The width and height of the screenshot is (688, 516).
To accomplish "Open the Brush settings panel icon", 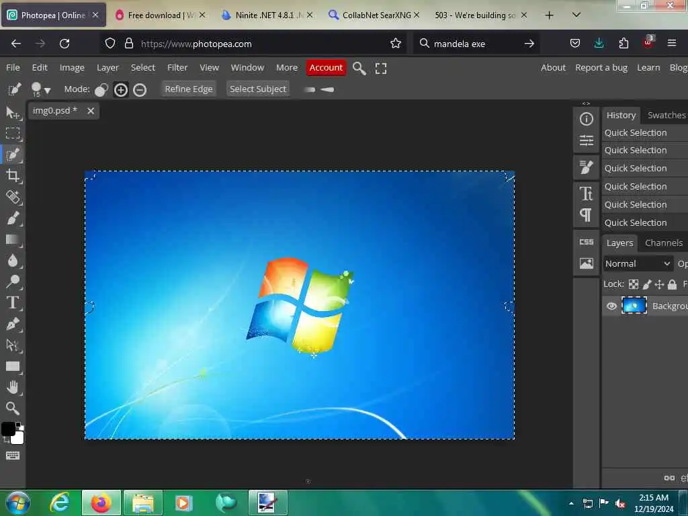I will [586, 167].
